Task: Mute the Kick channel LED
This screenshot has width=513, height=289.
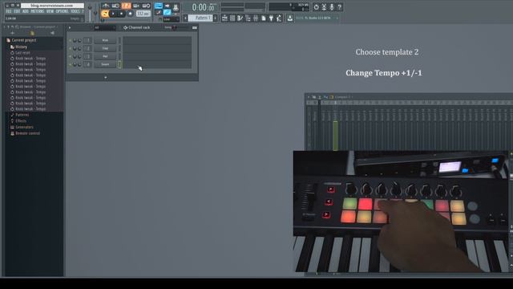Action: pos(70,40)
